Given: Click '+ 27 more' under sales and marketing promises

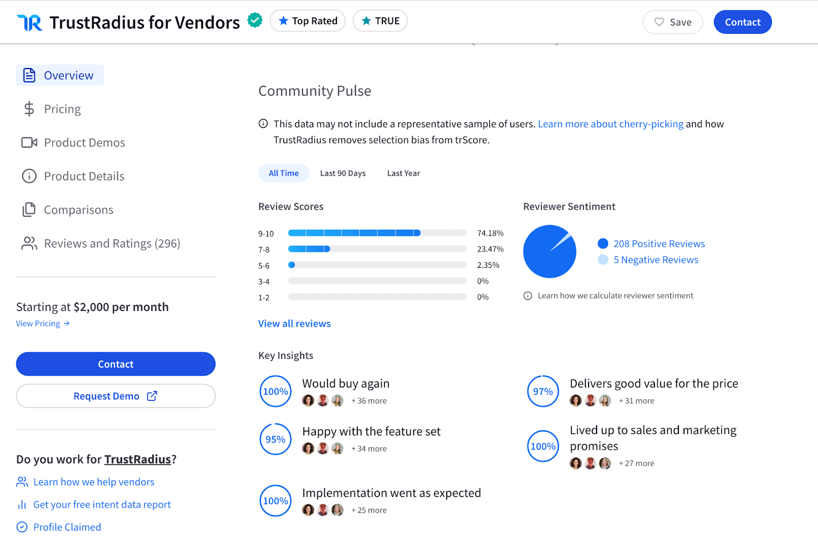Looking at the screenshot, I should (637, 463).
